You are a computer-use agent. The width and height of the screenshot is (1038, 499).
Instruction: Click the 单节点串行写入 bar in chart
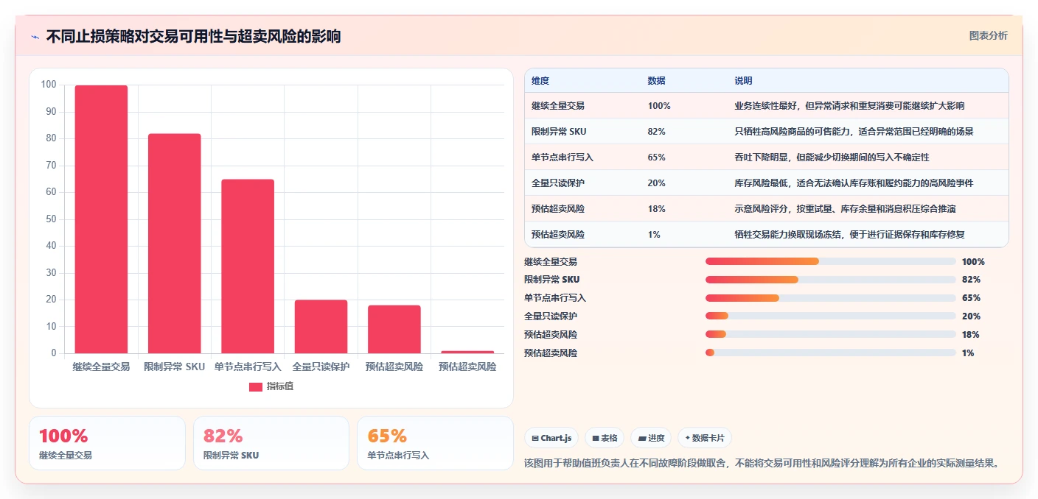pos(248,266)
